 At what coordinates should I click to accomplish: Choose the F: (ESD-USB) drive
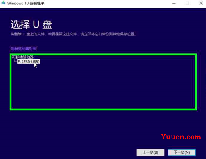point(29,62)
